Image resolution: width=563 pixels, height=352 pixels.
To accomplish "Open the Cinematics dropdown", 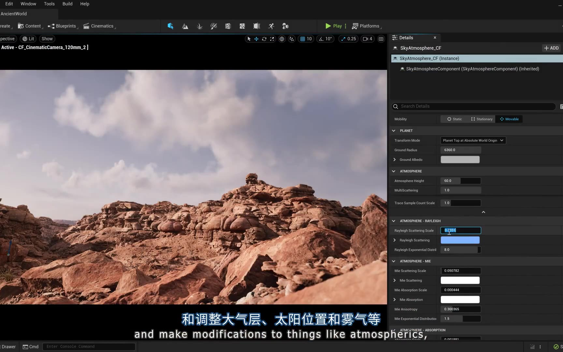I will pos(99,26).
